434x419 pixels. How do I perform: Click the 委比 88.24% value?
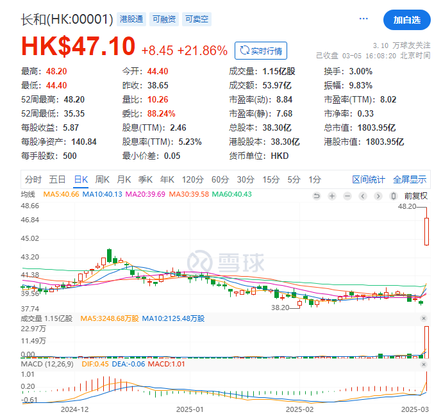(161, 113)
